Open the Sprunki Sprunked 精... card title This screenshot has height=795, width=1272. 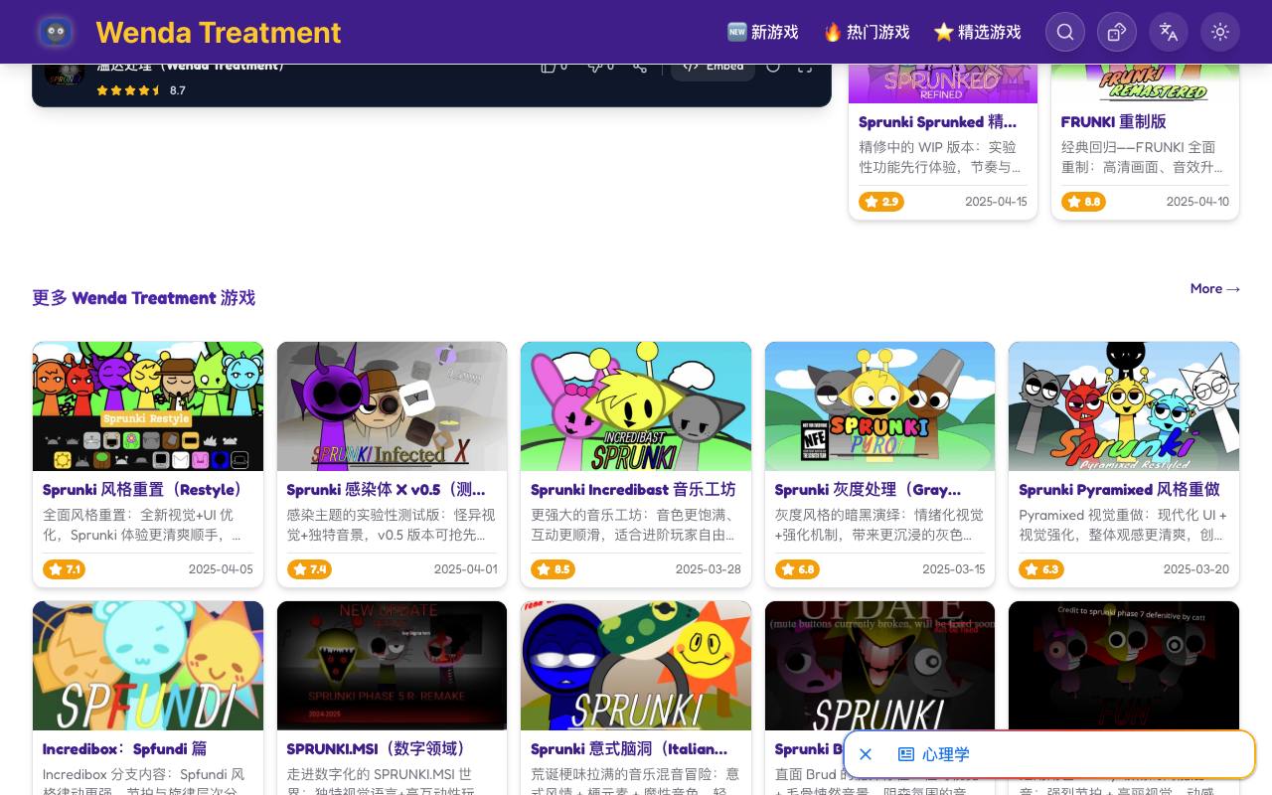(938, 122)
